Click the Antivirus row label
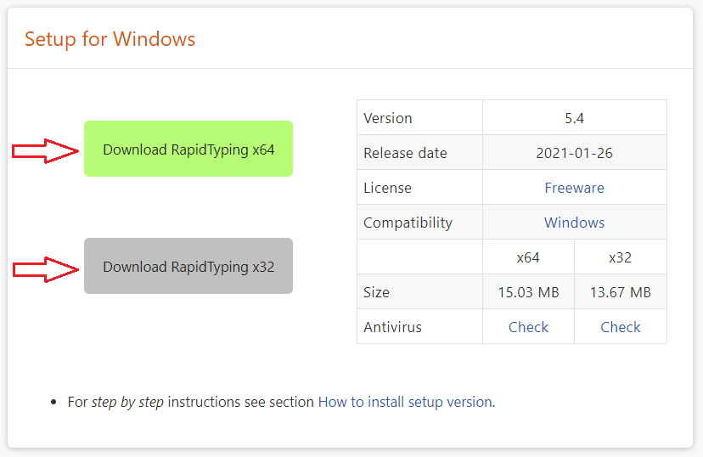 [393, 327]
